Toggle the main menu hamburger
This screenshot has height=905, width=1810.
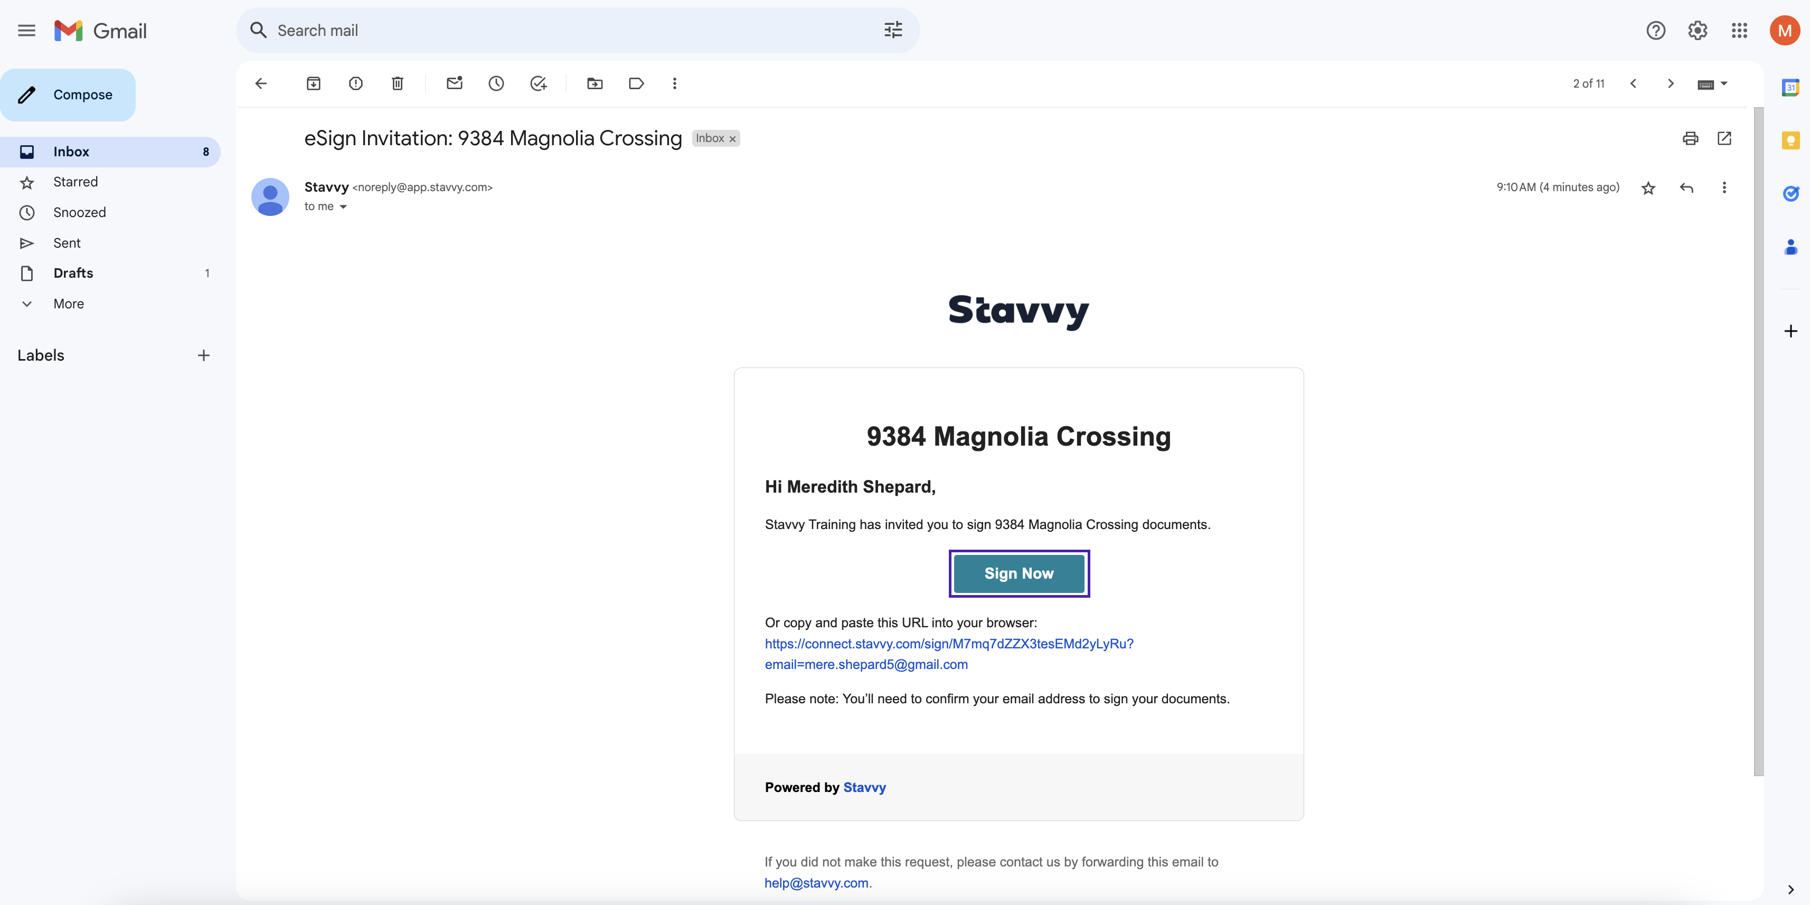[x=27, y=30]
